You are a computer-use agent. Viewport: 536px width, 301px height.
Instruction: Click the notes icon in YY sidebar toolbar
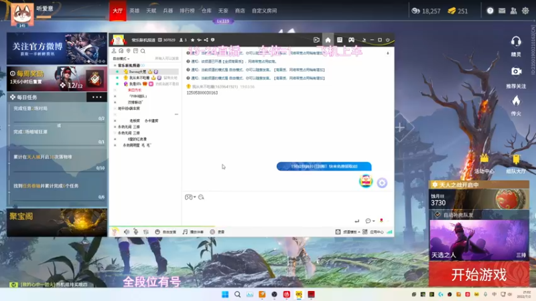(136, 51)
